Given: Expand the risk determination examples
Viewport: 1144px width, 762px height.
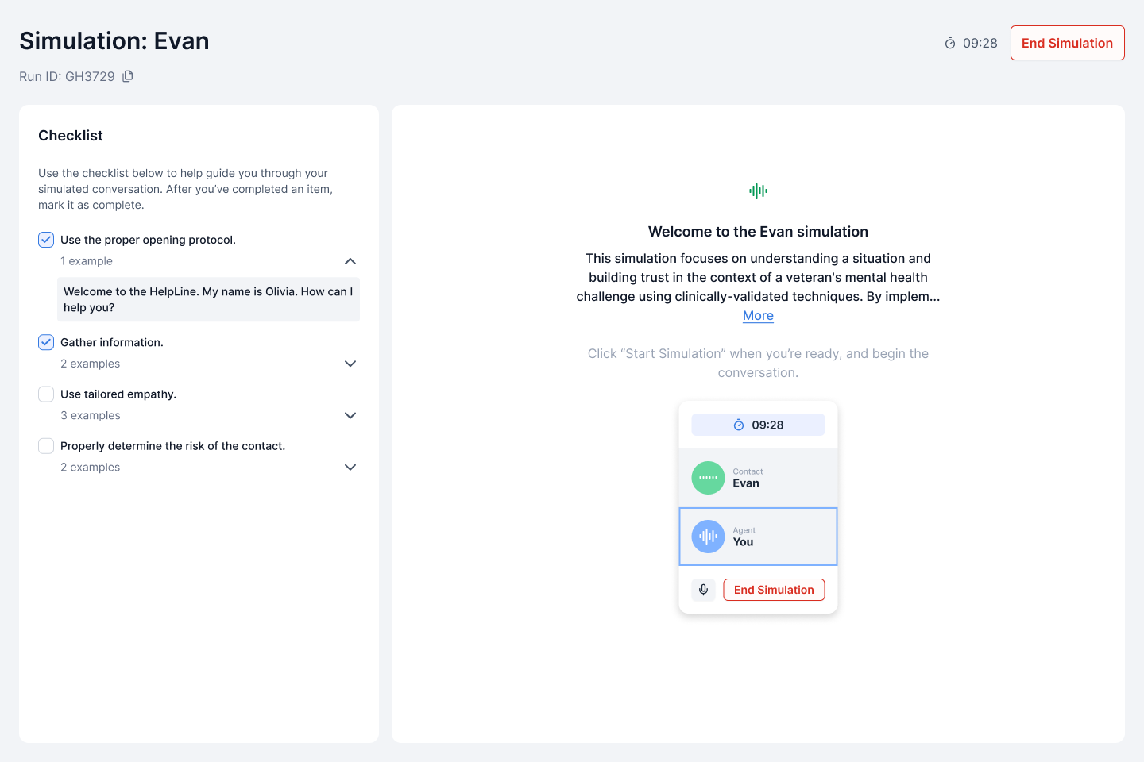Looking at the screenshot, I should tap(350, 468).
